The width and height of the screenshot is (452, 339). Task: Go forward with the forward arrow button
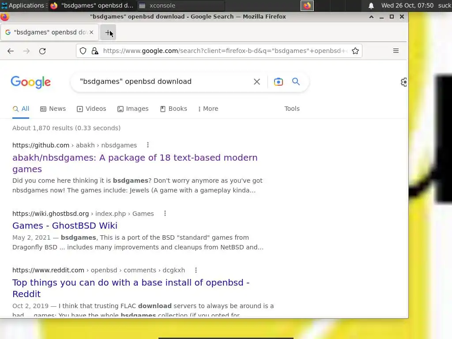(26, 51)
